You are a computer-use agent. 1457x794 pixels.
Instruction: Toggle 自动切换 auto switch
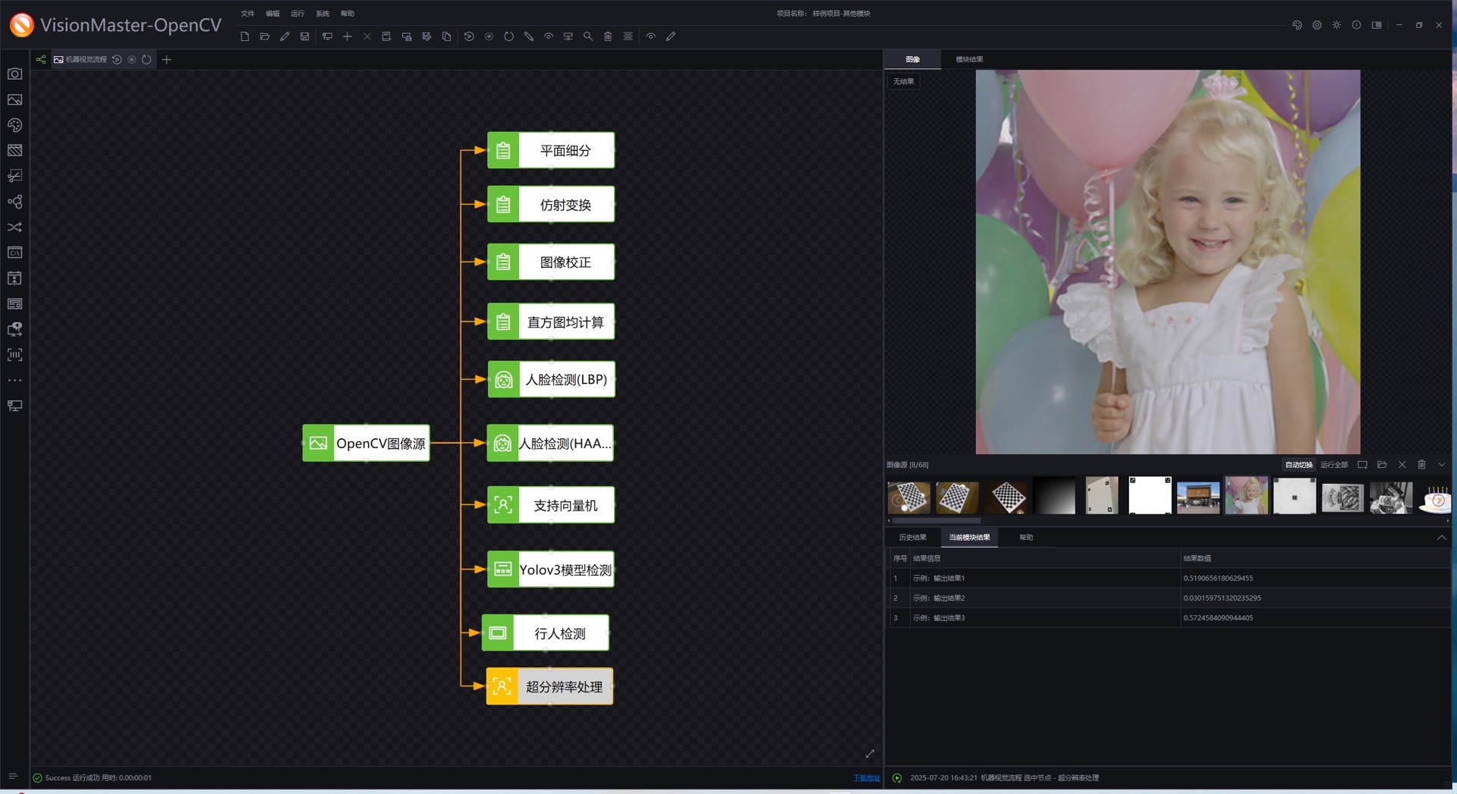1298,465
